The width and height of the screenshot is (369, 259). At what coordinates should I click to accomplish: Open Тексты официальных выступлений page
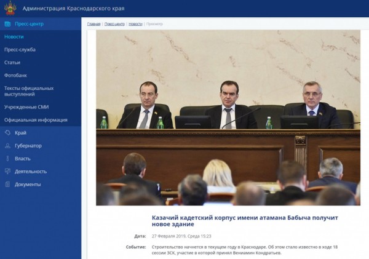pos(29,92)
